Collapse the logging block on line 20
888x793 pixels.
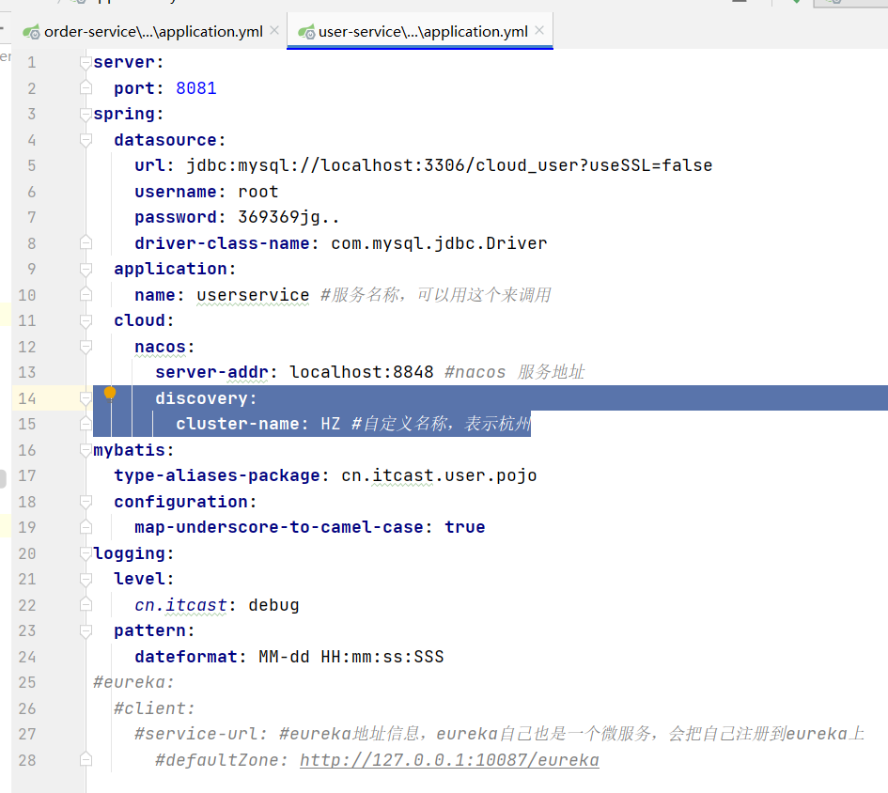[x=86, y=553]
